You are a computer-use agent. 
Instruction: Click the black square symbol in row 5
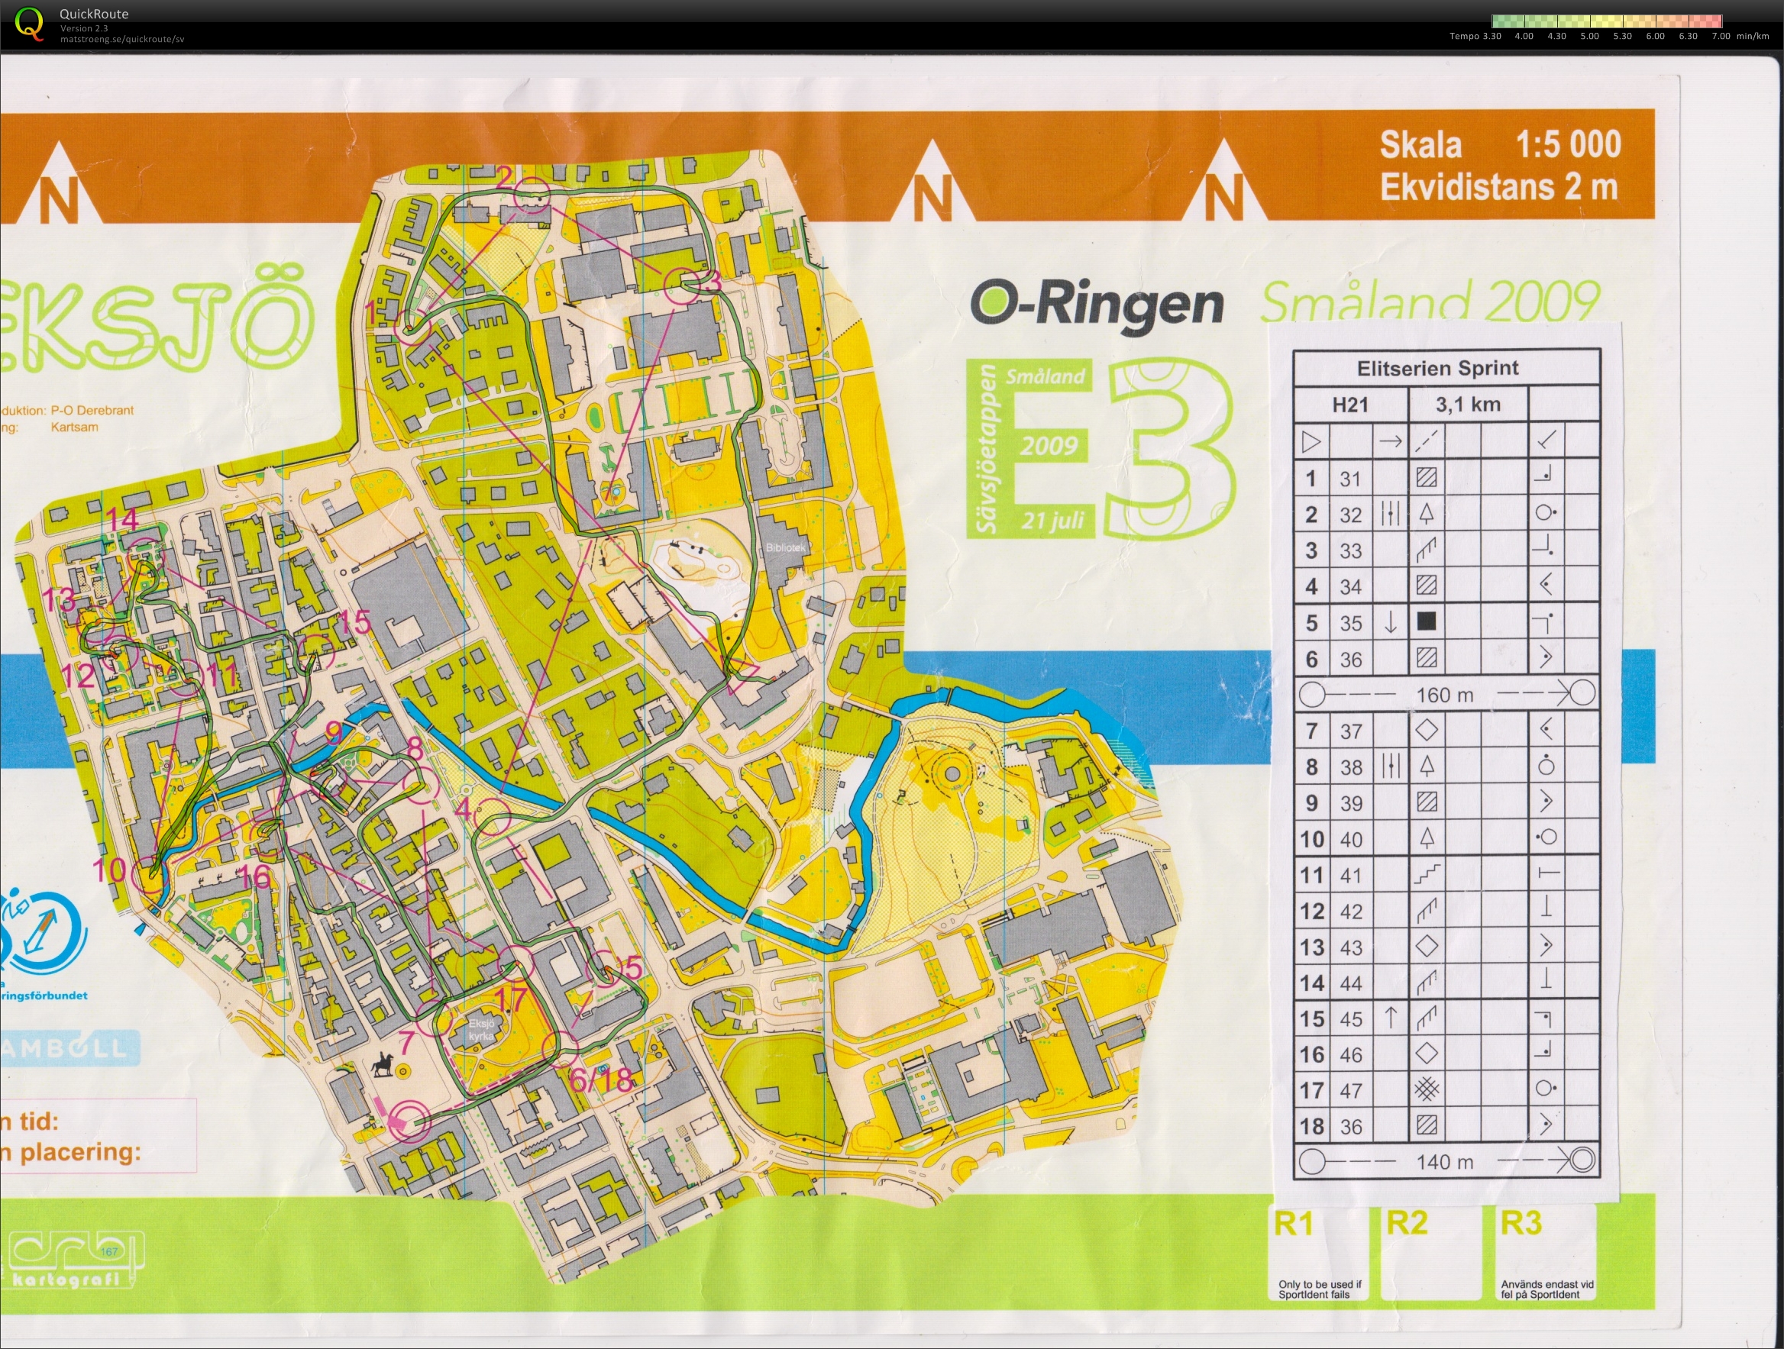point(1426,621)
